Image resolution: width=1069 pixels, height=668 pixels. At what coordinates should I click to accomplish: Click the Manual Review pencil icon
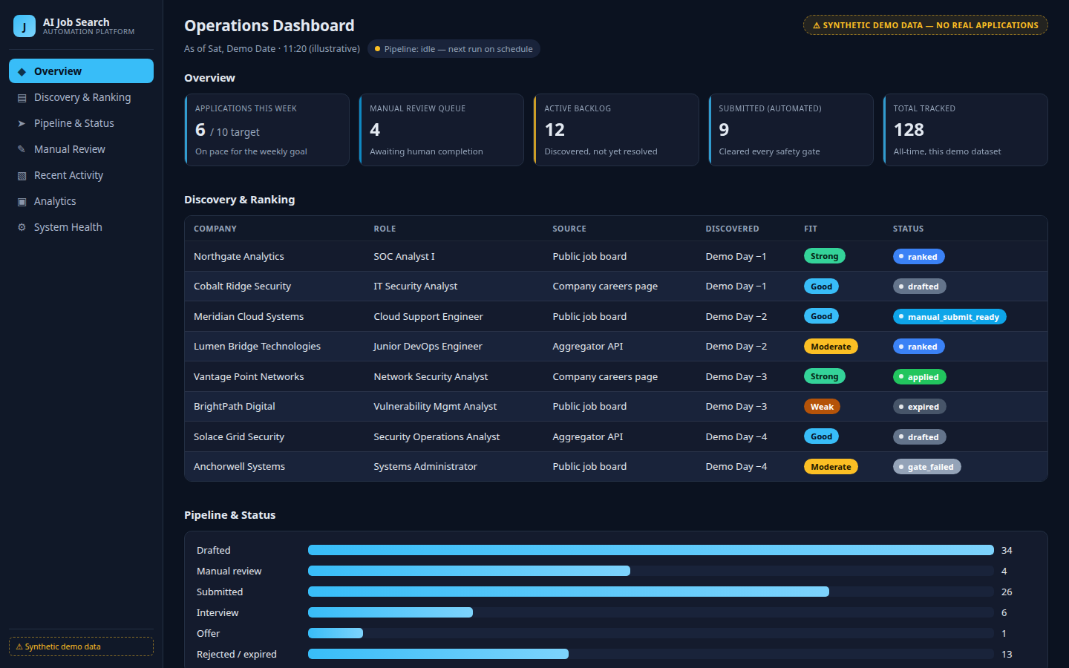pyautogui.click(x=22, y=150)
